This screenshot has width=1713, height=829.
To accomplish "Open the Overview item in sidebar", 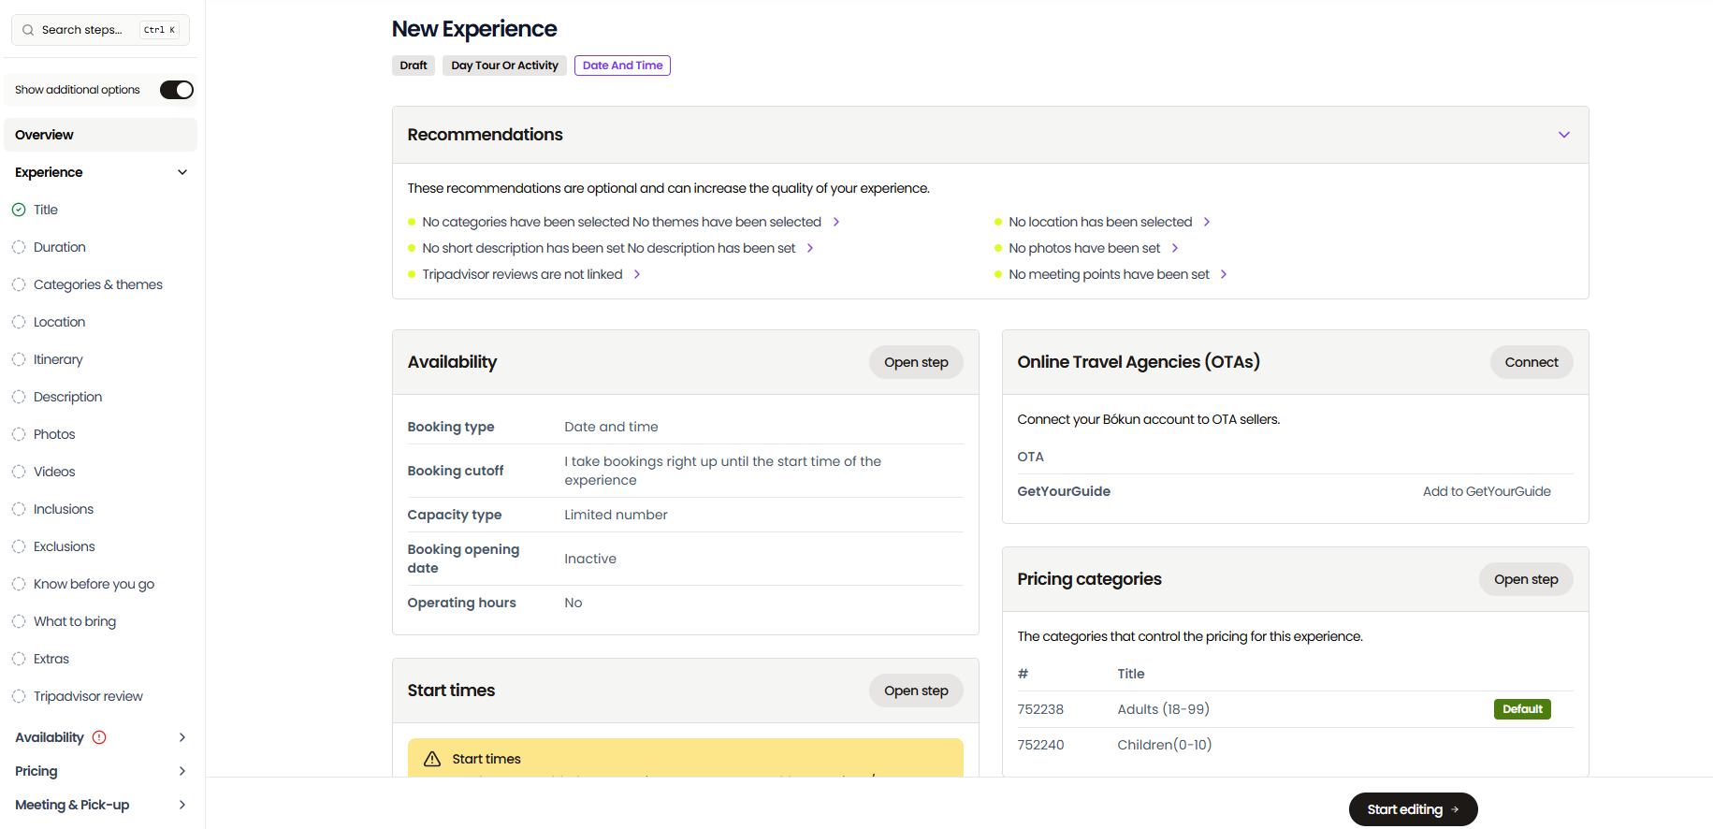I will click(x=101, y=135).
